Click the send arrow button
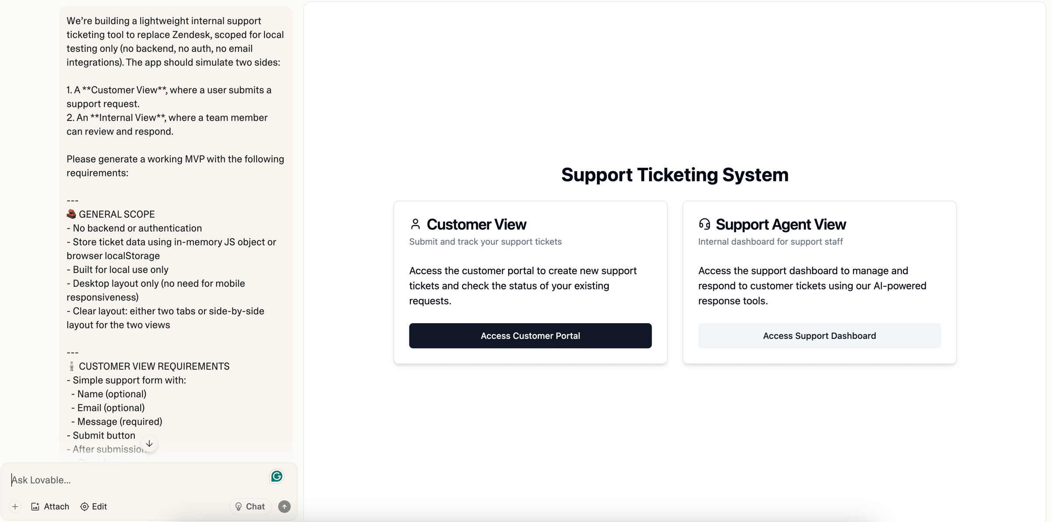 tap(284, 507)
